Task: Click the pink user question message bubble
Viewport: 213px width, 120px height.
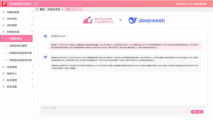Action: point(125,46)
